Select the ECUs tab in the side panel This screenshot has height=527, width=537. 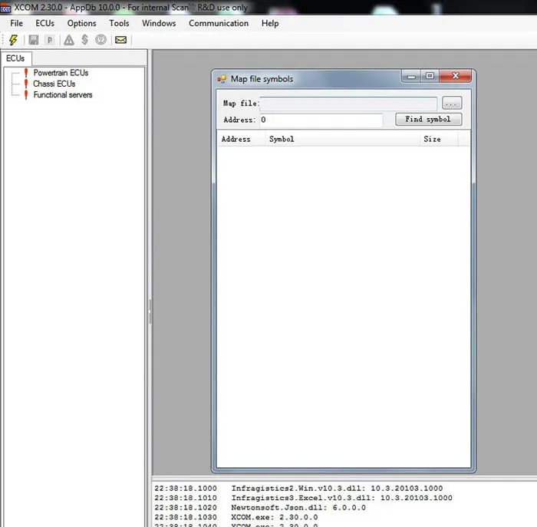[x=16, y=58]
